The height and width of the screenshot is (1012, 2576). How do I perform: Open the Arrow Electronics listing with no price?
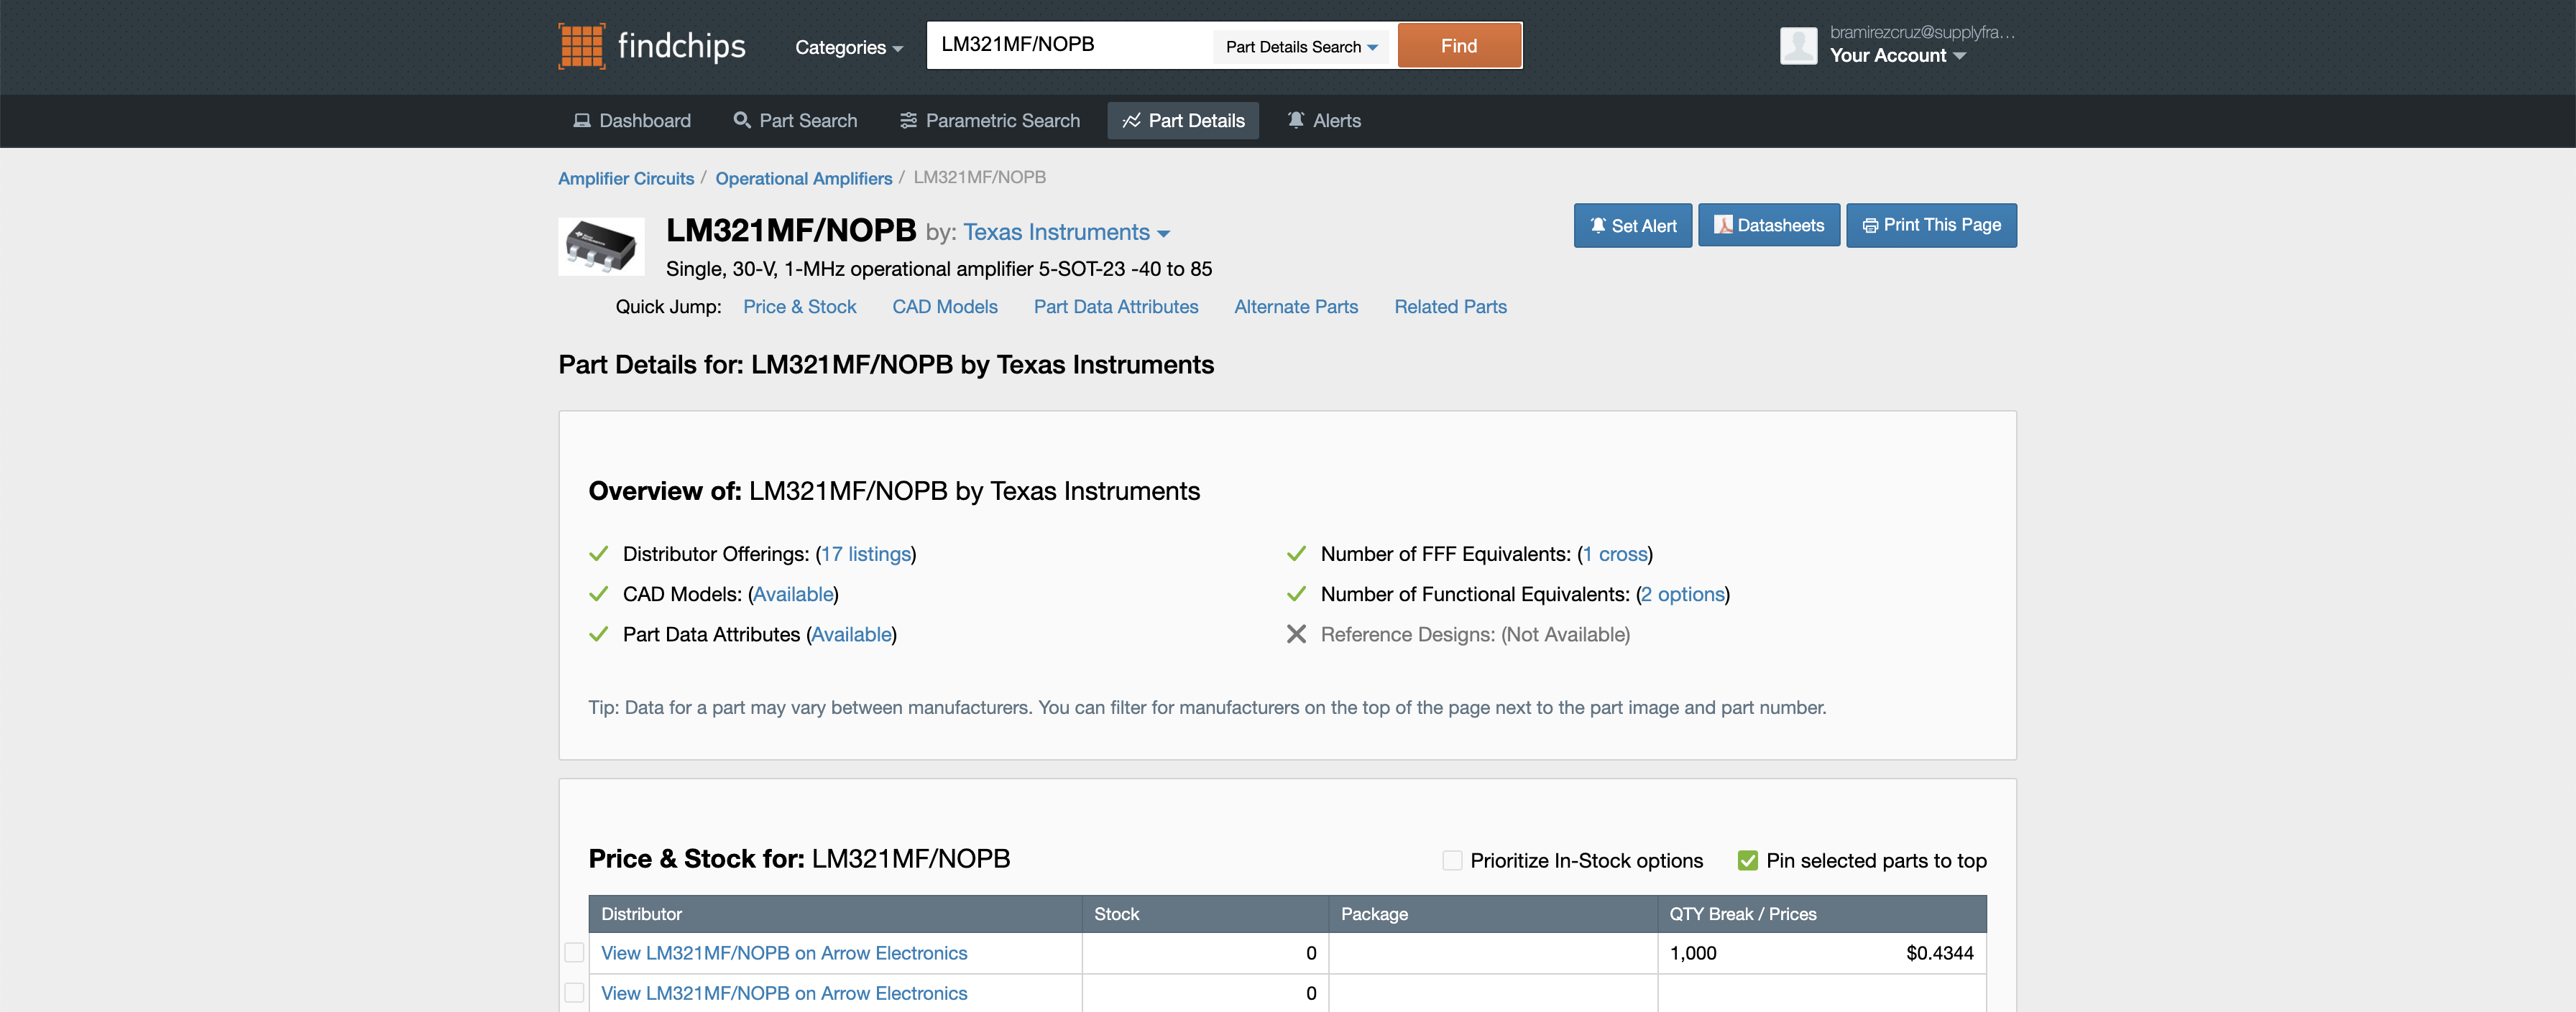784,993
